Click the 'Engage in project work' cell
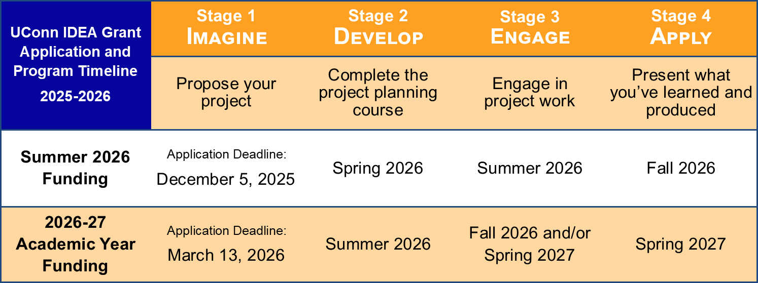Screen dimensions: 758x283 pos(530,92)
